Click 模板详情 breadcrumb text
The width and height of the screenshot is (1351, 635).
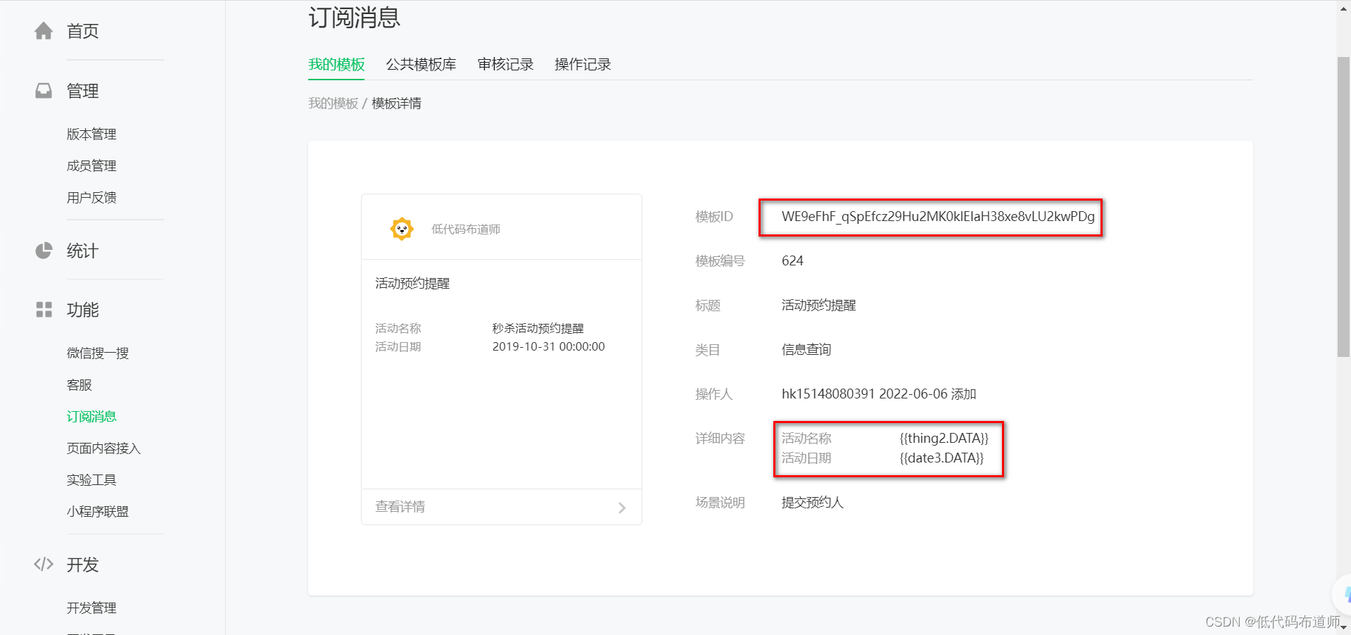coord(396,103)
